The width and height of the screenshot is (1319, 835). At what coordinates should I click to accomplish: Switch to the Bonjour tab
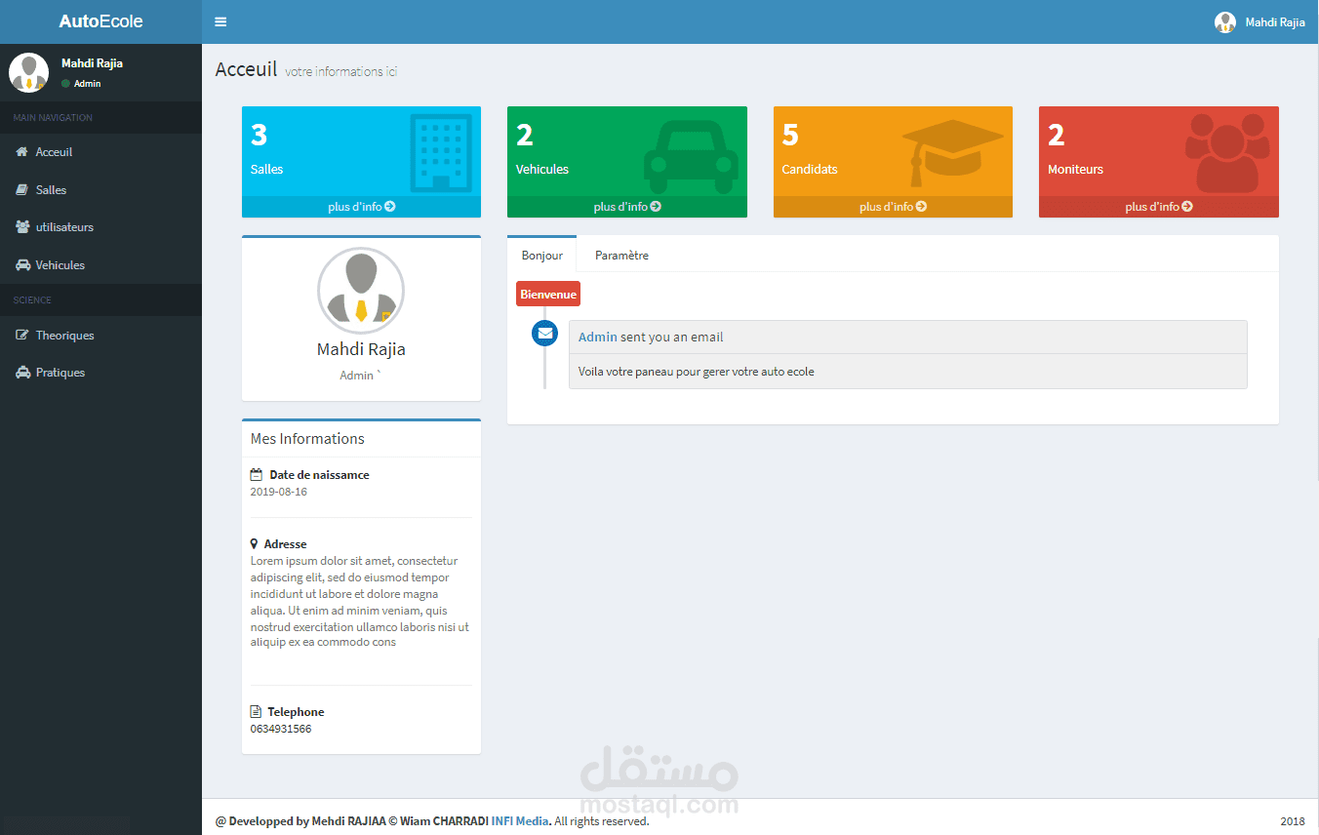pos(542,255)
